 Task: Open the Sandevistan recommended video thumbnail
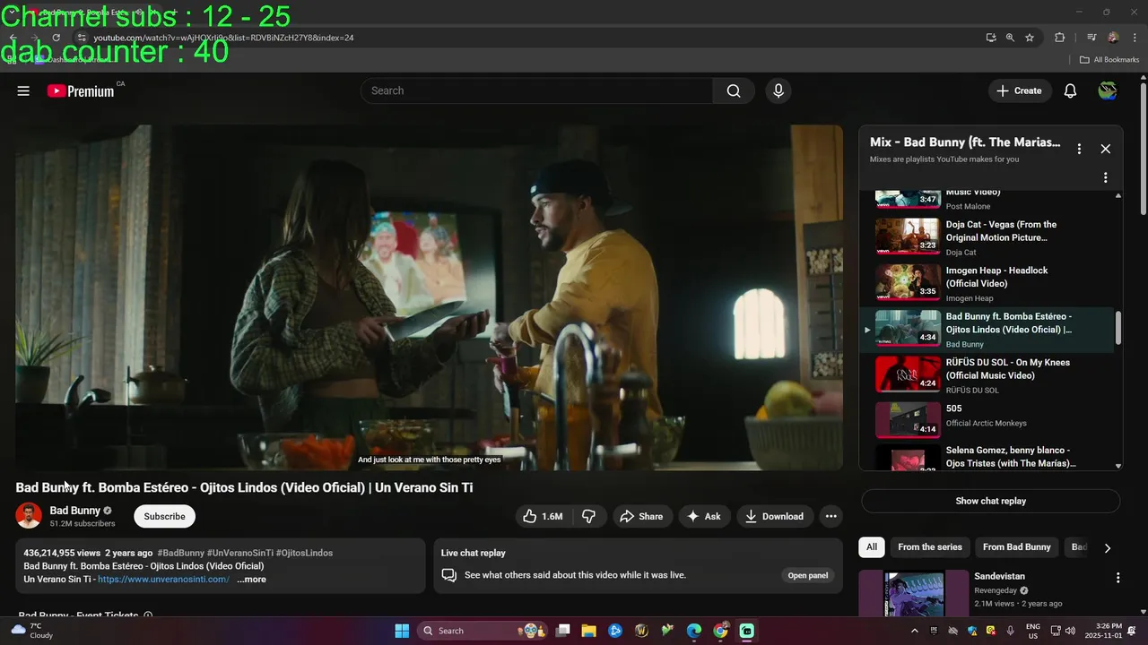(913, 593)
